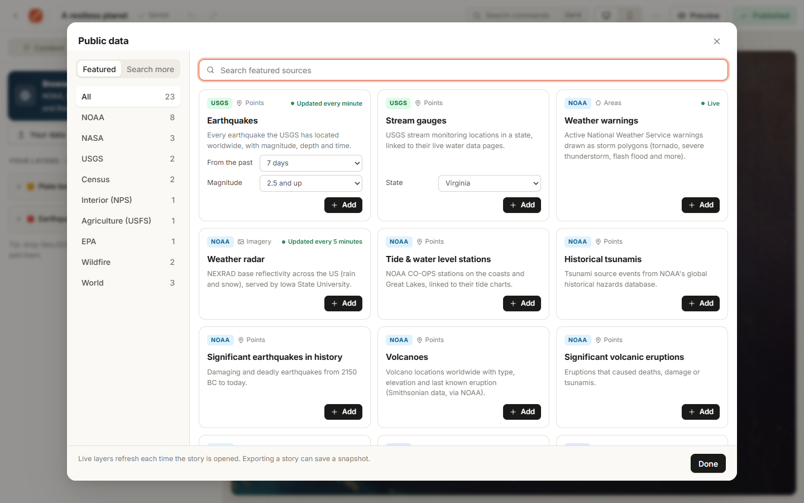This screenshot has height=503, width=804.
Task: Click NOAA badge on Weather radar card
Action: (220, 241)
